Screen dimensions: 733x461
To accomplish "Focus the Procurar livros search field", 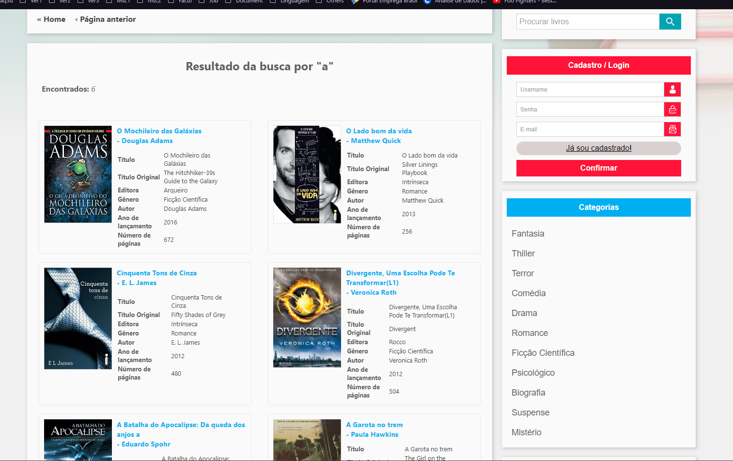I will (588, 21).
